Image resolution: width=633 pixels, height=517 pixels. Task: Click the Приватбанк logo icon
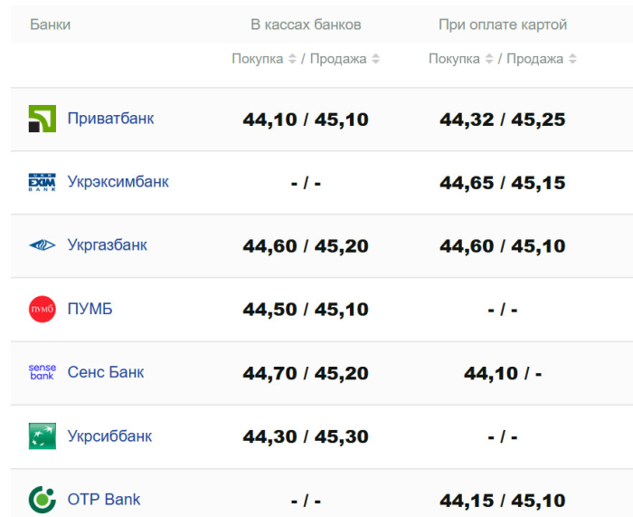[x=43, y=119]
